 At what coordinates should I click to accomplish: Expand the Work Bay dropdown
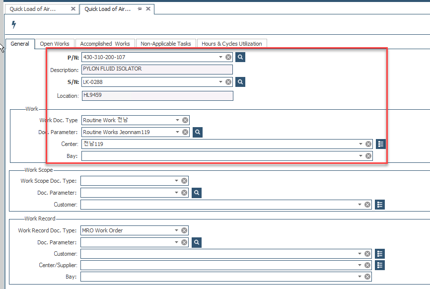(361, 156)
